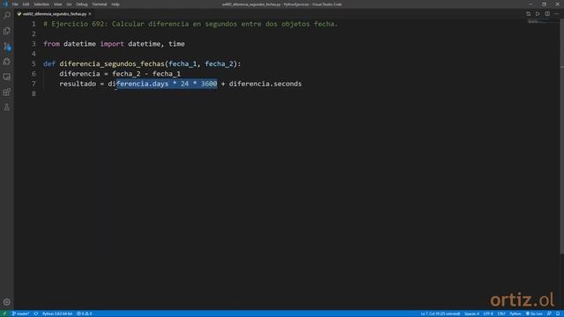Click line number 5 in the gutter
Viewport: 564px width, 317px height.
point(33,64)
